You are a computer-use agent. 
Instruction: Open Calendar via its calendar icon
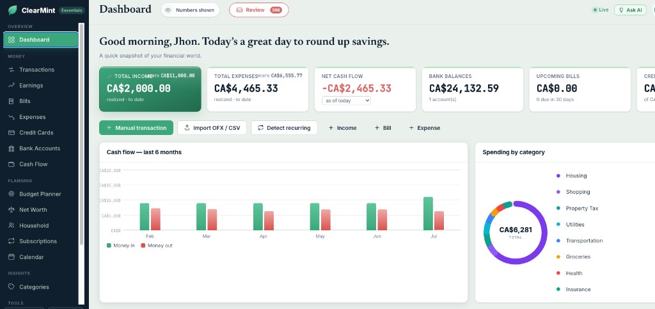click(12, 257)
